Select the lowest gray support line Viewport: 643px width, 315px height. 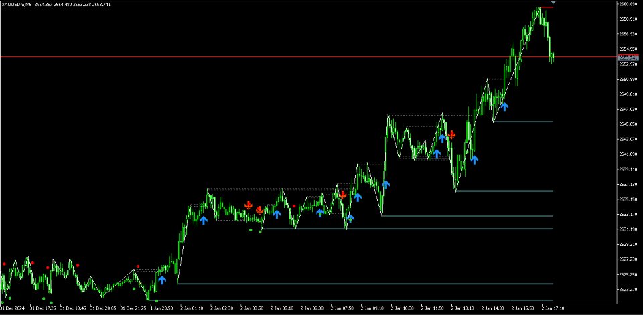[x=351, y=301]
